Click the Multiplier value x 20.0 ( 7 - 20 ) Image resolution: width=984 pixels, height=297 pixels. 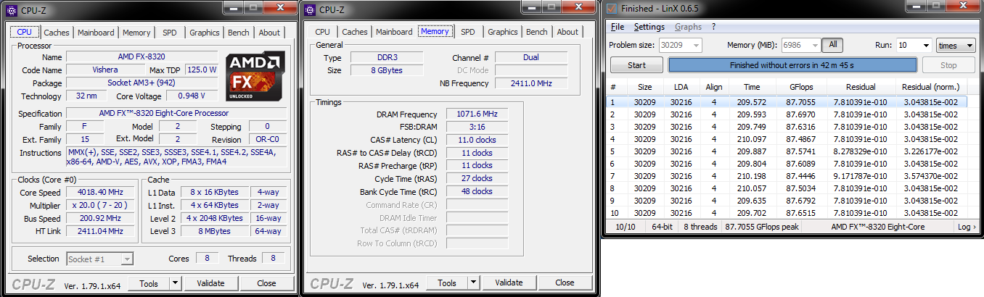coord(99,205)
